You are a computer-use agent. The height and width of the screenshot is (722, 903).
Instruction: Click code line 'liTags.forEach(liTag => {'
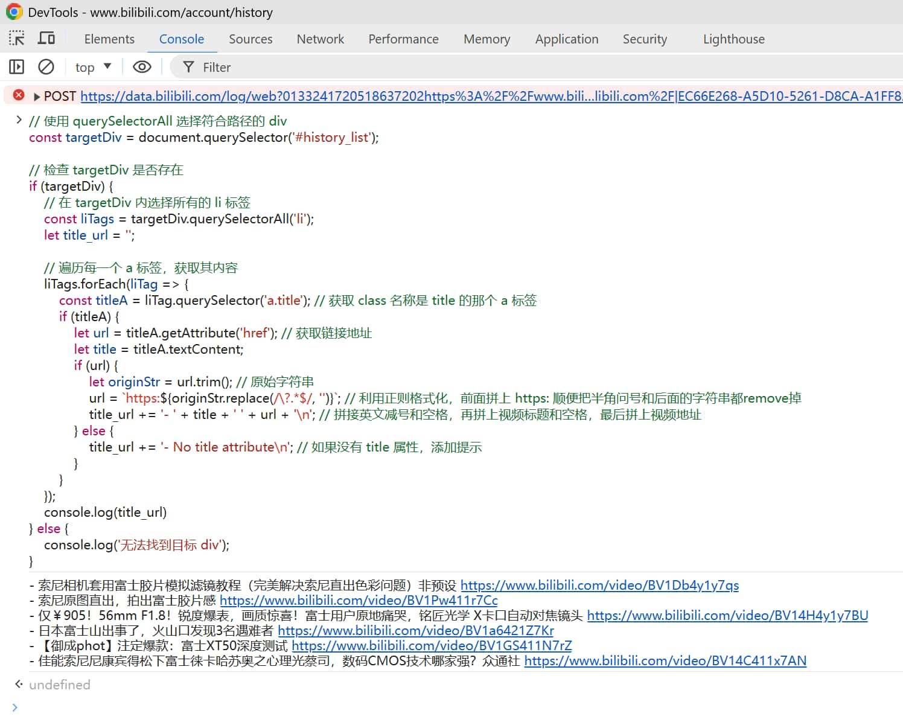point(116,284)
